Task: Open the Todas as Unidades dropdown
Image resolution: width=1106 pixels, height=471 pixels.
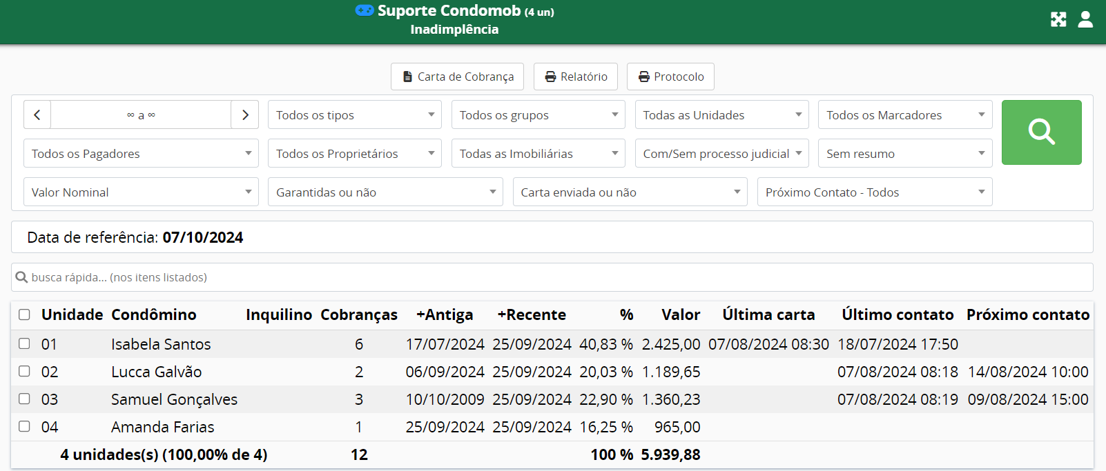Action: point(721,114)
